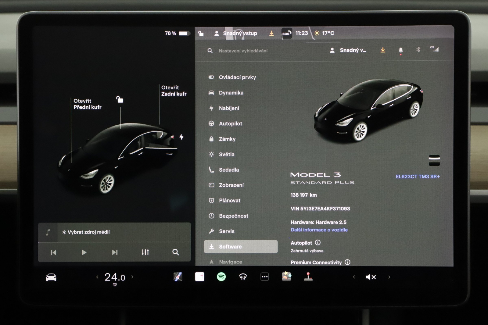Image resolution: width=488 pixels, height=325 pixels.
Task: Turn on windshield defrost icon
Action: [x=243, y=277]
